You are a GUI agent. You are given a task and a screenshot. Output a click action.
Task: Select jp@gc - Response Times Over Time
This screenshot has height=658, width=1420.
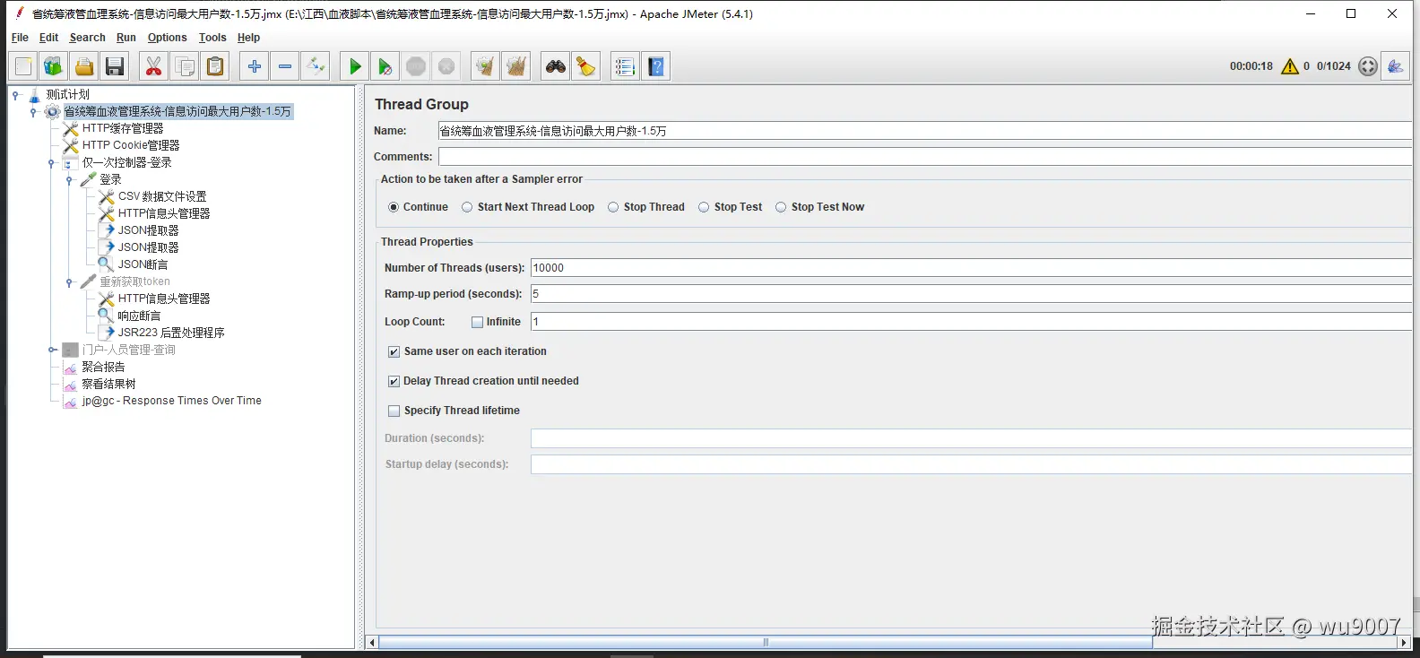coord(171,401)
